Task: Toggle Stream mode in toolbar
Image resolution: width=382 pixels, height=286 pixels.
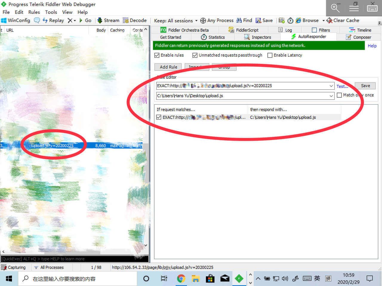Action: 108,20
